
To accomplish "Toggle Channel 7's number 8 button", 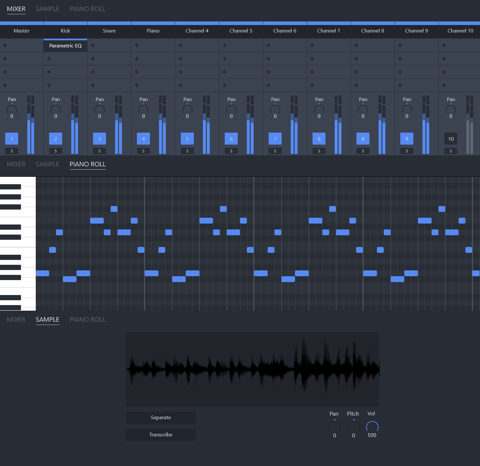I will pos(319,139).
